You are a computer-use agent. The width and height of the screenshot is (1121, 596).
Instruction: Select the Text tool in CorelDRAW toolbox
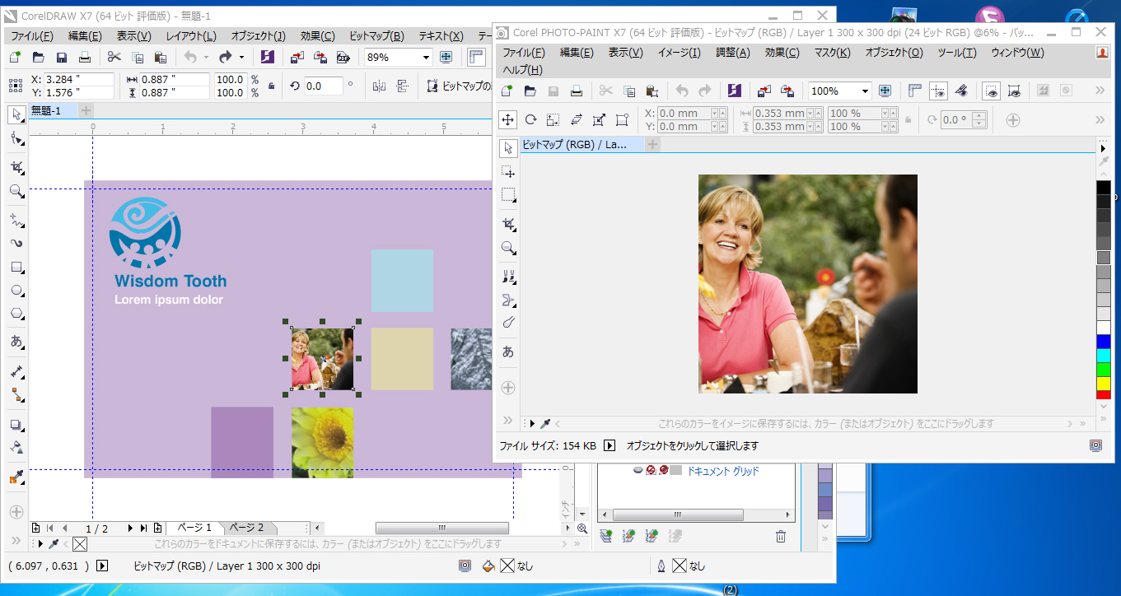(x=16, y=342)
